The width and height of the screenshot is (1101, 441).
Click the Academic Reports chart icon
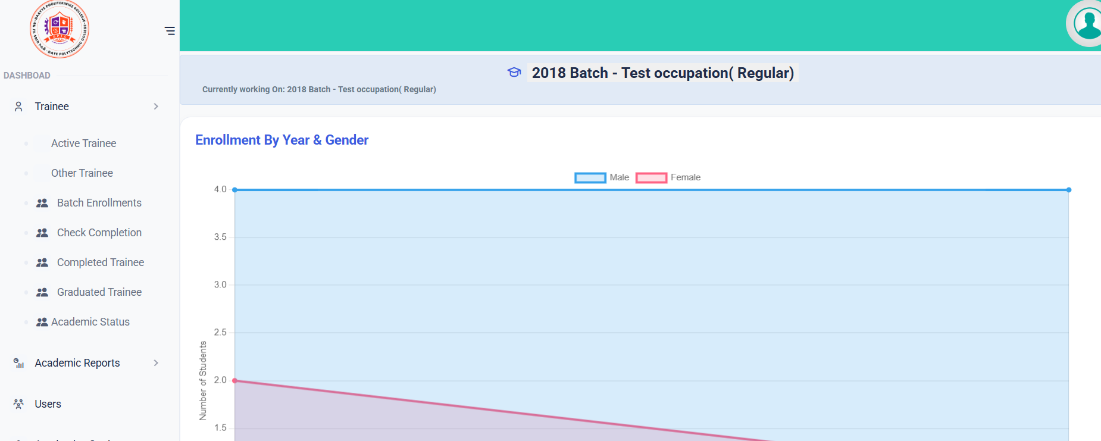(18, 363)
